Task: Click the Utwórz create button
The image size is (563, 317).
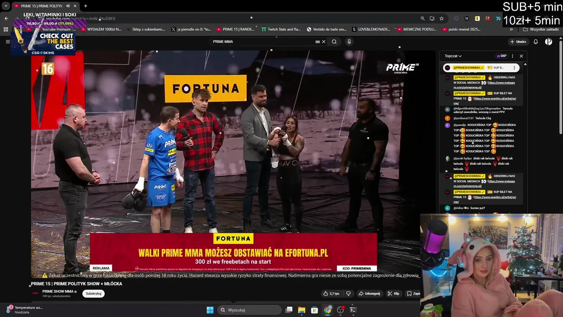Action: 518,42
